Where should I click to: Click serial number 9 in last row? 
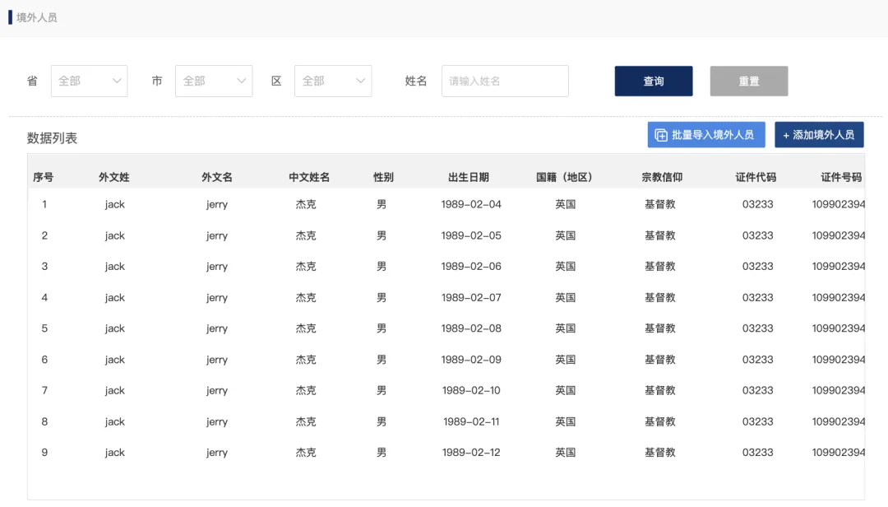[x=44, y=453]
